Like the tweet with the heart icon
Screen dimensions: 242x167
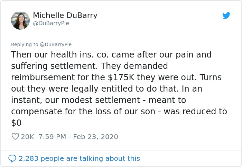(x=15, y=137)
